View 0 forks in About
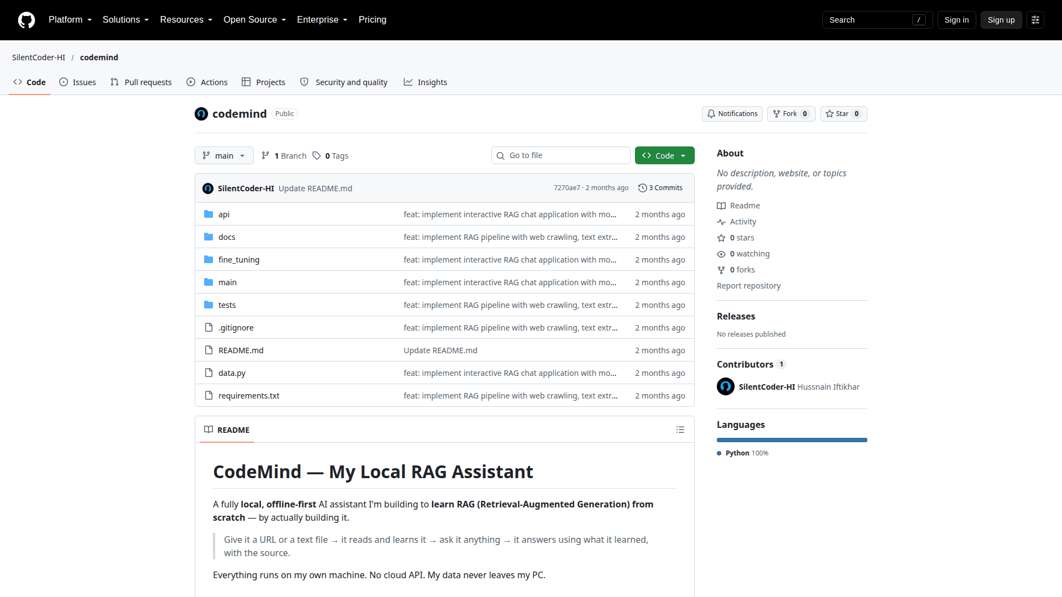 [x=736, y=270]
